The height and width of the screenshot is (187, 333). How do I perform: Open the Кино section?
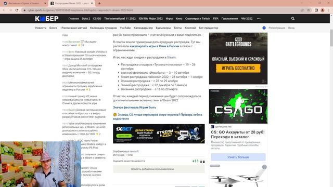(x=179, y=19)
